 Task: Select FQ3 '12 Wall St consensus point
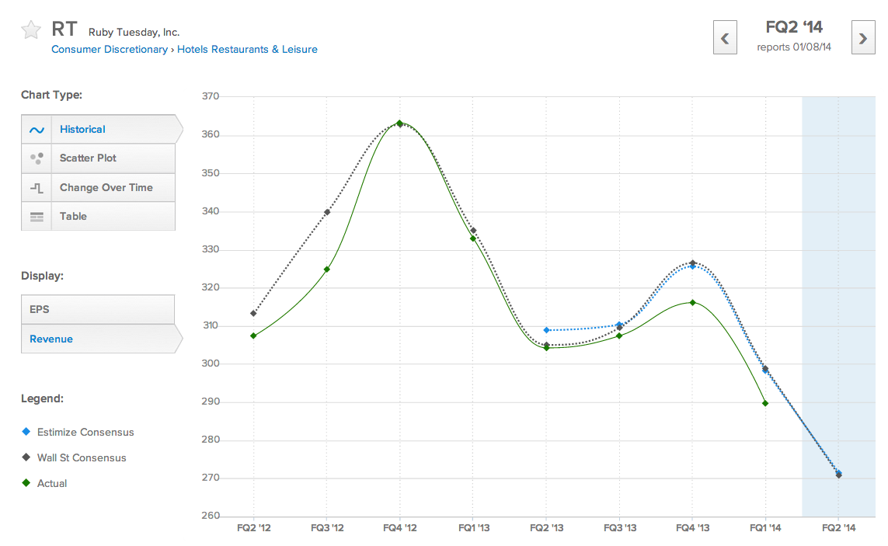pos(327,212)
